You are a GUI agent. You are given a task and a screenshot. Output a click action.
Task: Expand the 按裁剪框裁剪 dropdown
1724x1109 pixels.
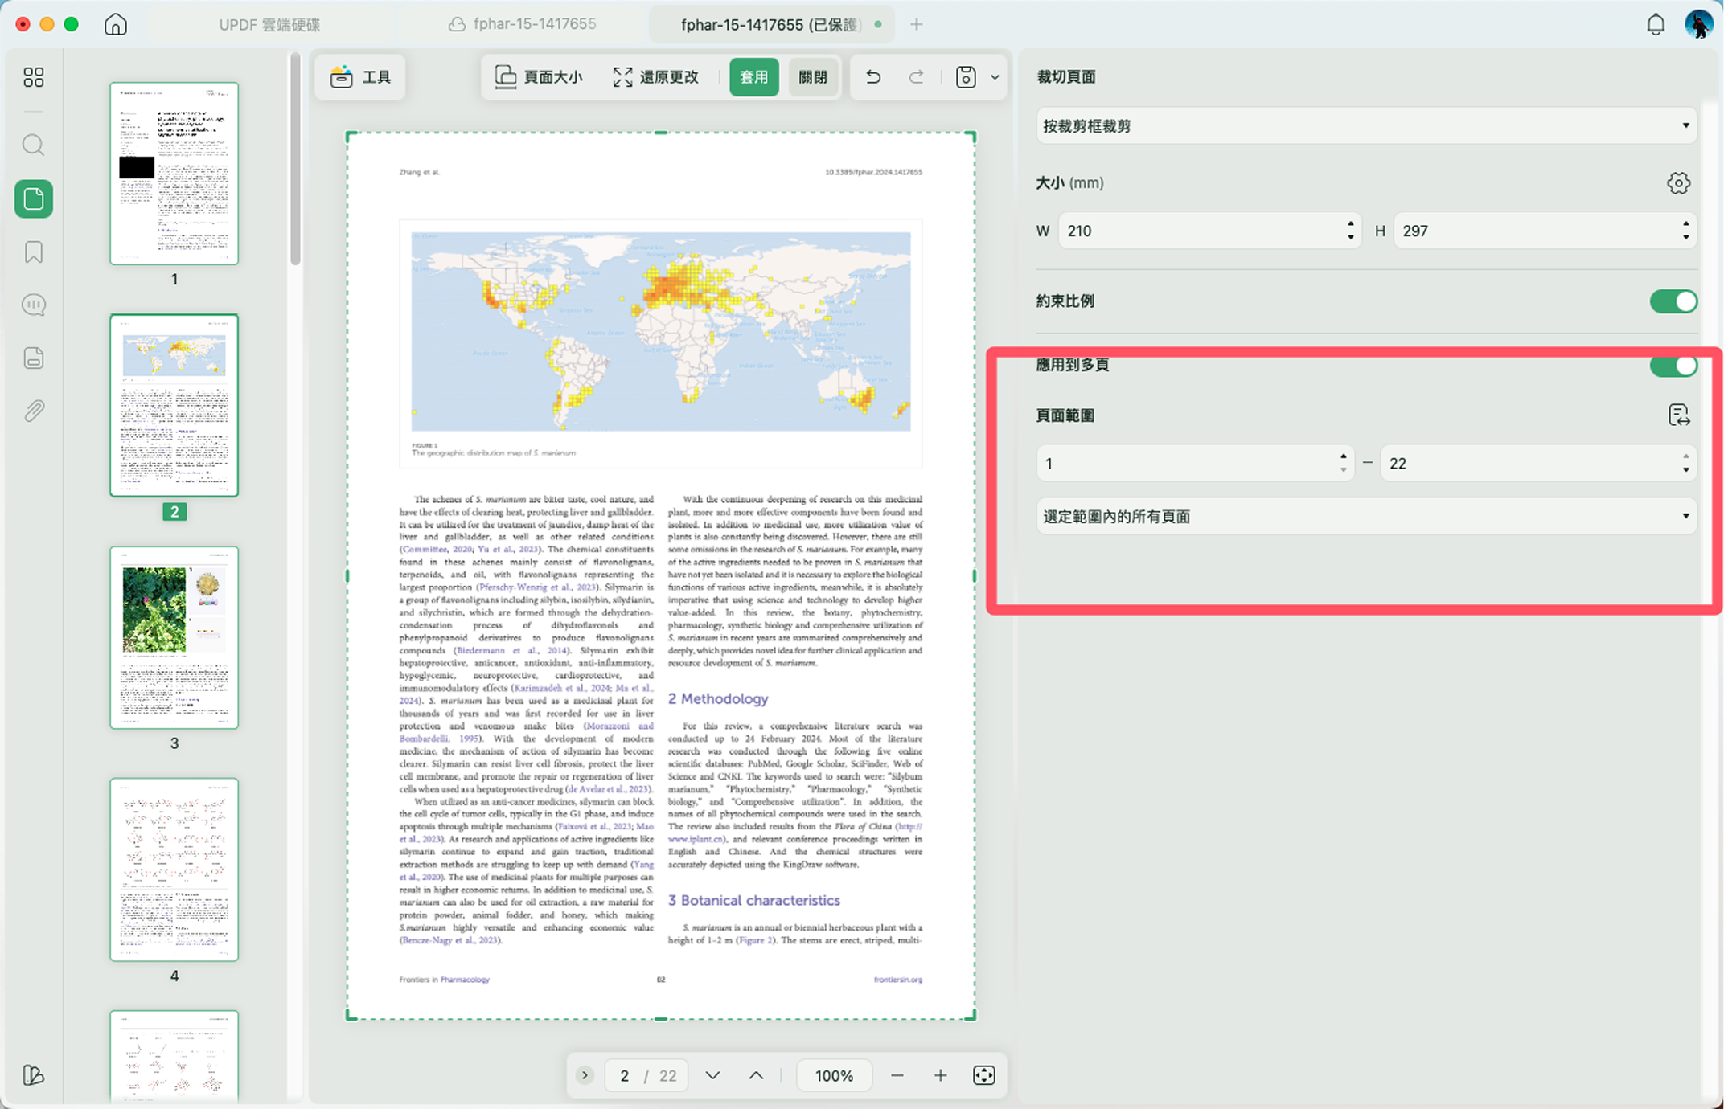click(x=1366, y=126)
